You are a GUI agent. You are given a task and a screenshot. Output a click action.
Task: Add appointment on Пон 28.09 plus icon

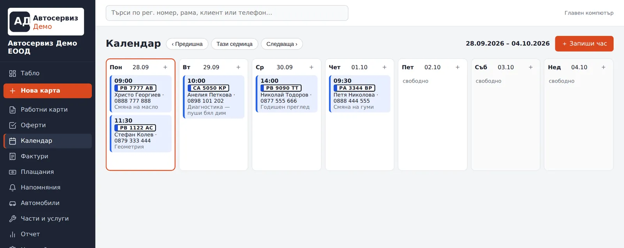pos(165,67)
